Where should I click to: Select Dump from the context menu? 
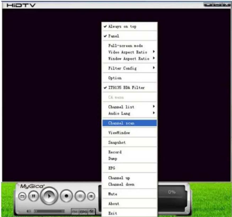pos(130,158)
